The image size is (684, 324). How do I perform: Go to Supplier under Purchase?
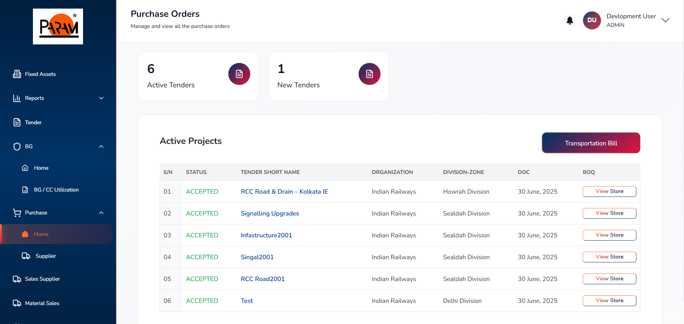[x=45, y=256]
